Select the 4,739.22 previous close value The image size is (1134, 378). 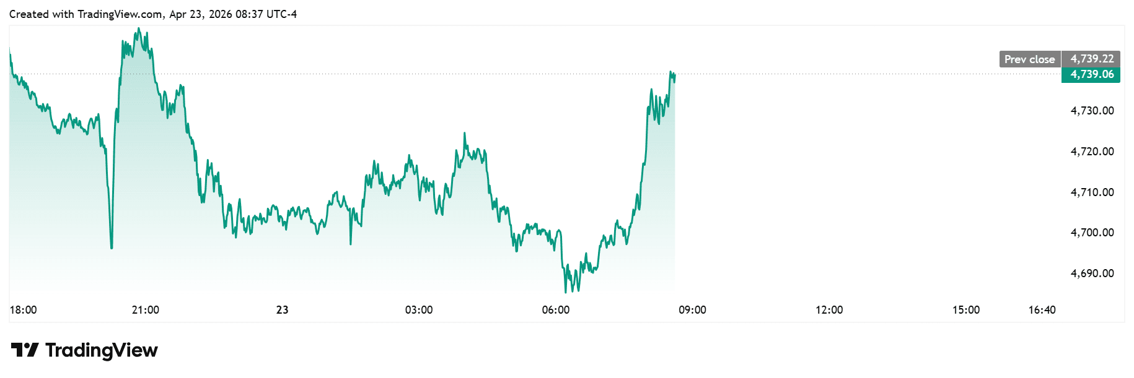[x=1092, y=59]
